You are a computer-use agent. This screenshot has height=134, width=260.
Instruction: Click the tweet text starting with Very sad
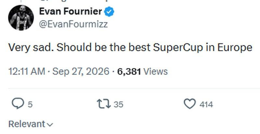130,48
